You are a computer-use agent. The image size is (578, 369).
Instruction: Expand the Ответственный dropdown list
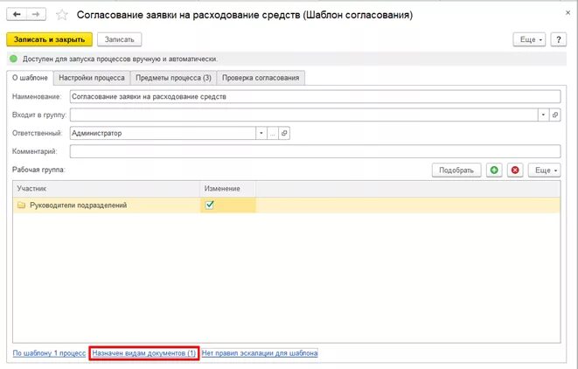coord(261,133)
